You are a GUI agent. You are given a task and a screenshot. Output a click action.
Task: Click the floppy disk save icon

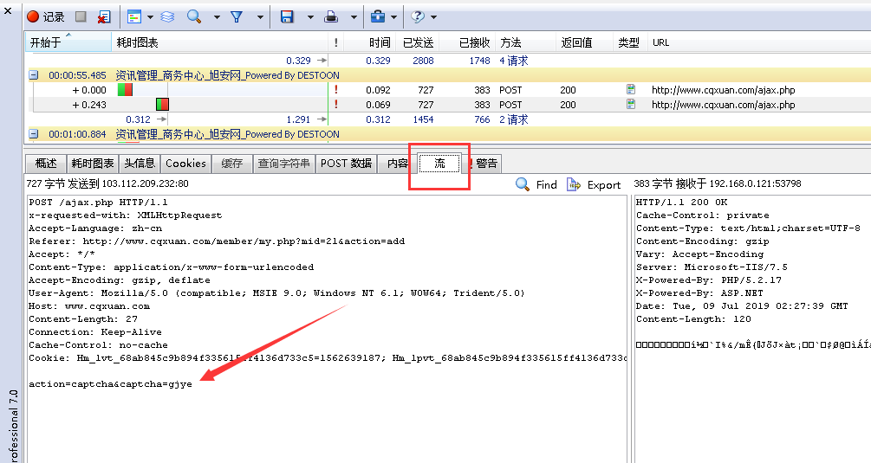pyautogui.click(x=287, y=16)
